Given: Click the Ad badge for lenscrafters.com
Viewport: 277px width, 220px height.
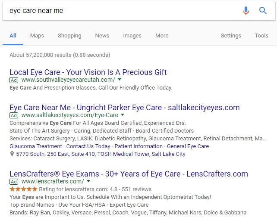Looking at the screenshot, I should (14, 182).
